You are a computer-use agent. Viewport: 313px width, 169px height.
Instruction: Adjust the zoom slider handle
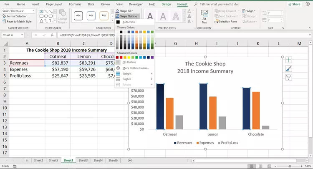pyautogui.click(x=290, y=166)
